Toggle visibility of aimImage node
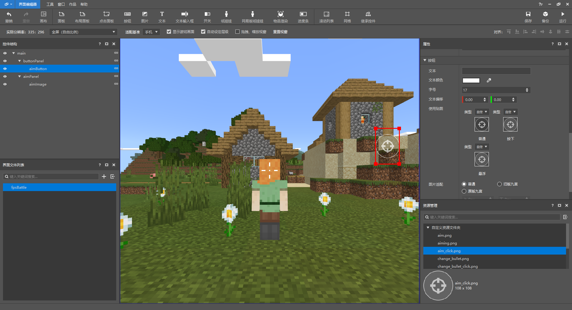The height and width of the screenshot is (310, 572). click(x=5, y=84)
